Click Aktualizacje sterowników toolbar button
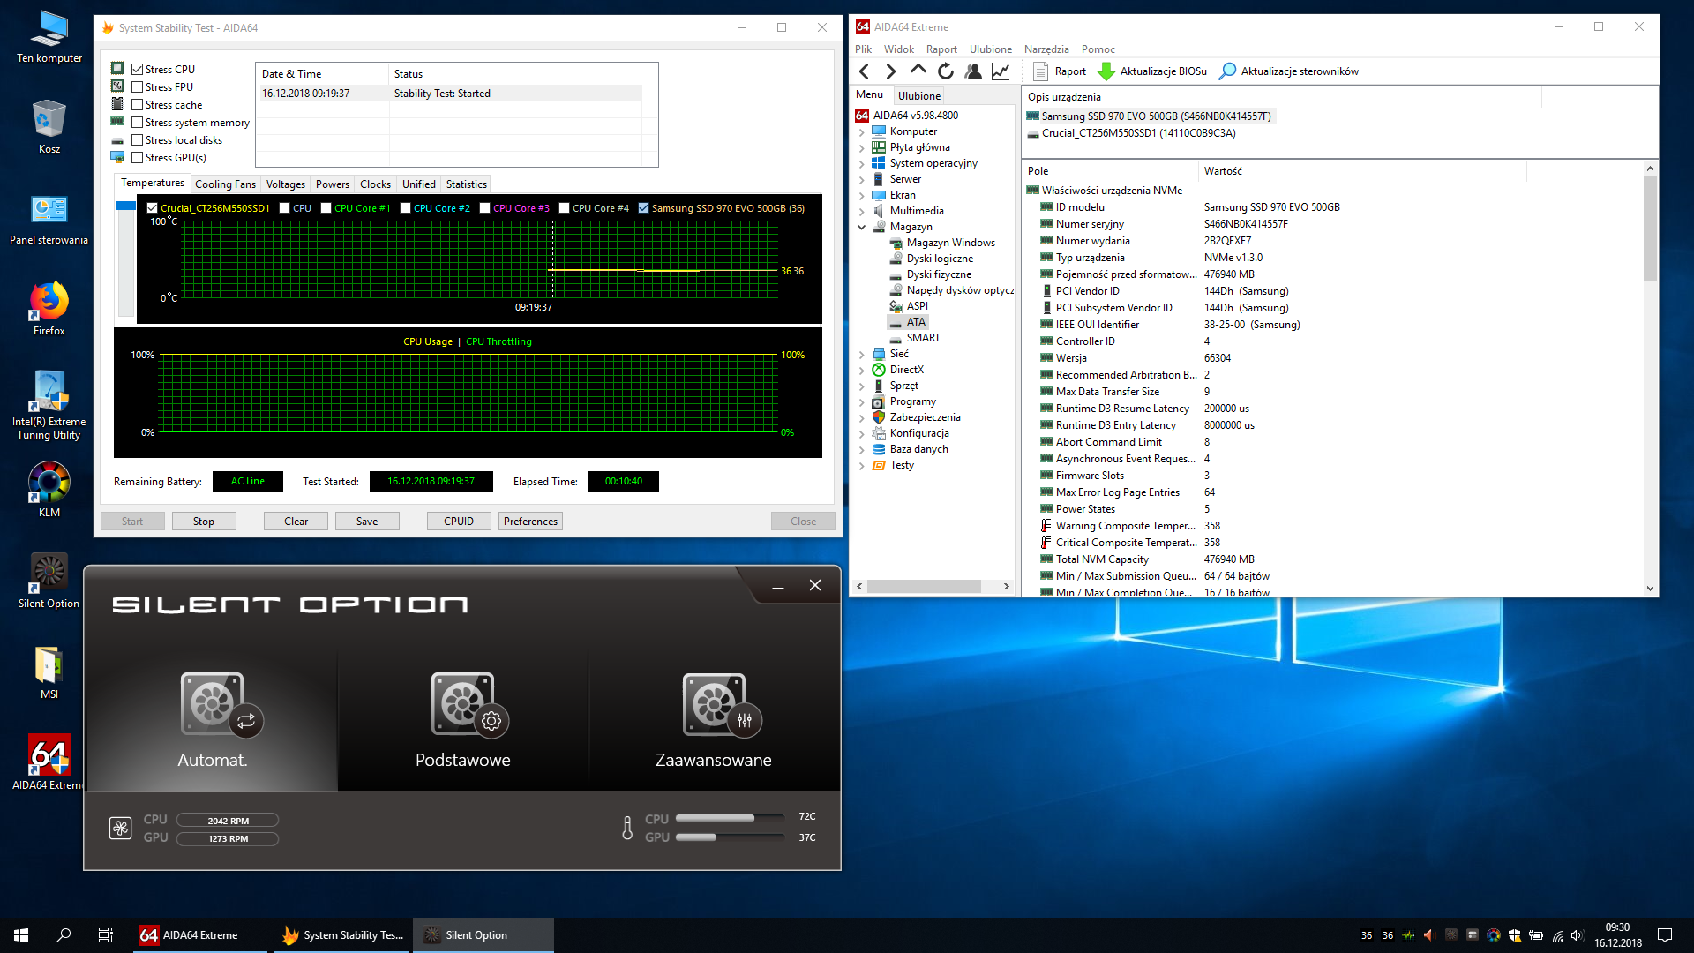This screenshot has width=1694, height=953. (1288, 71)
